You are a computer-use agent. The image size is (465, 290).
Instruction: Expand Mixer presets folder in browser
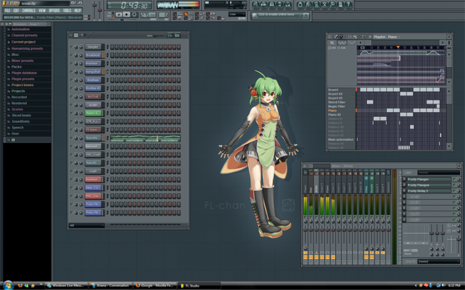click(x=22, y=61)
